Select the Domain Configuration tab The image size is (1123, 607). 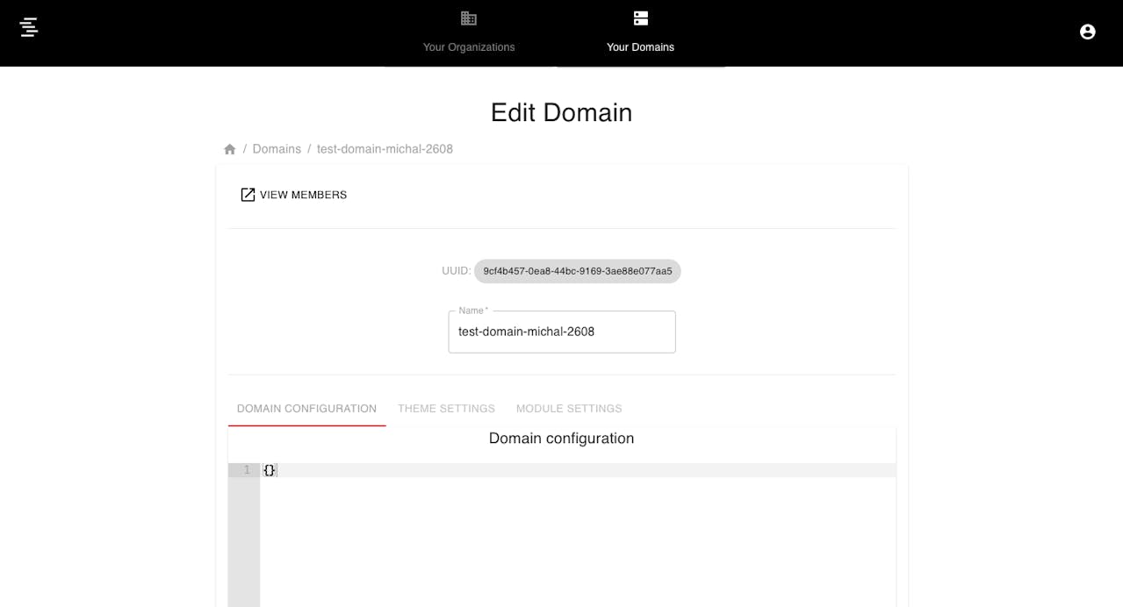click(x=306, y=409)
